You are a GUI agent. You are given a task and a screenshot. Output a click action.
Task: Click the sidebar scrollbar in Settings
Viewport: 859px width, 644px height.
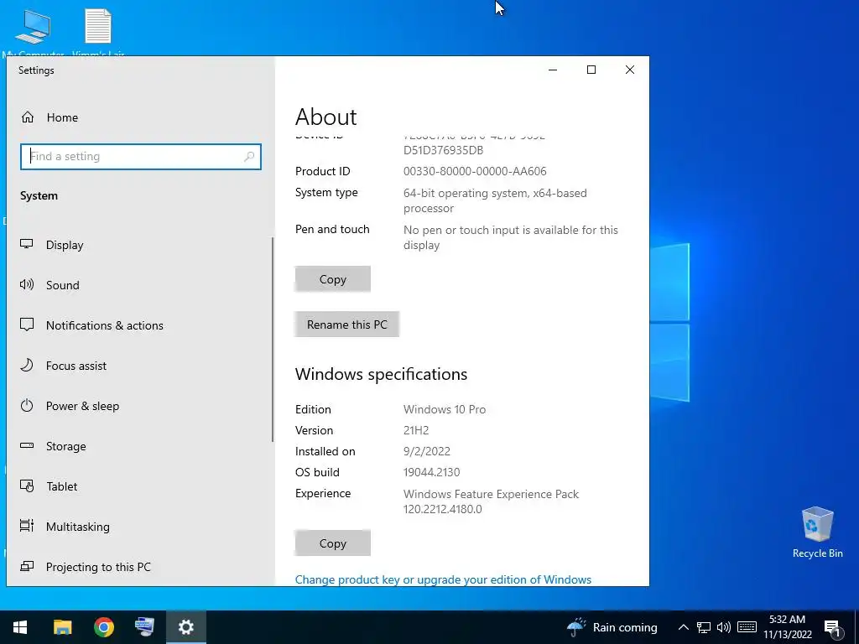(273, 340)
